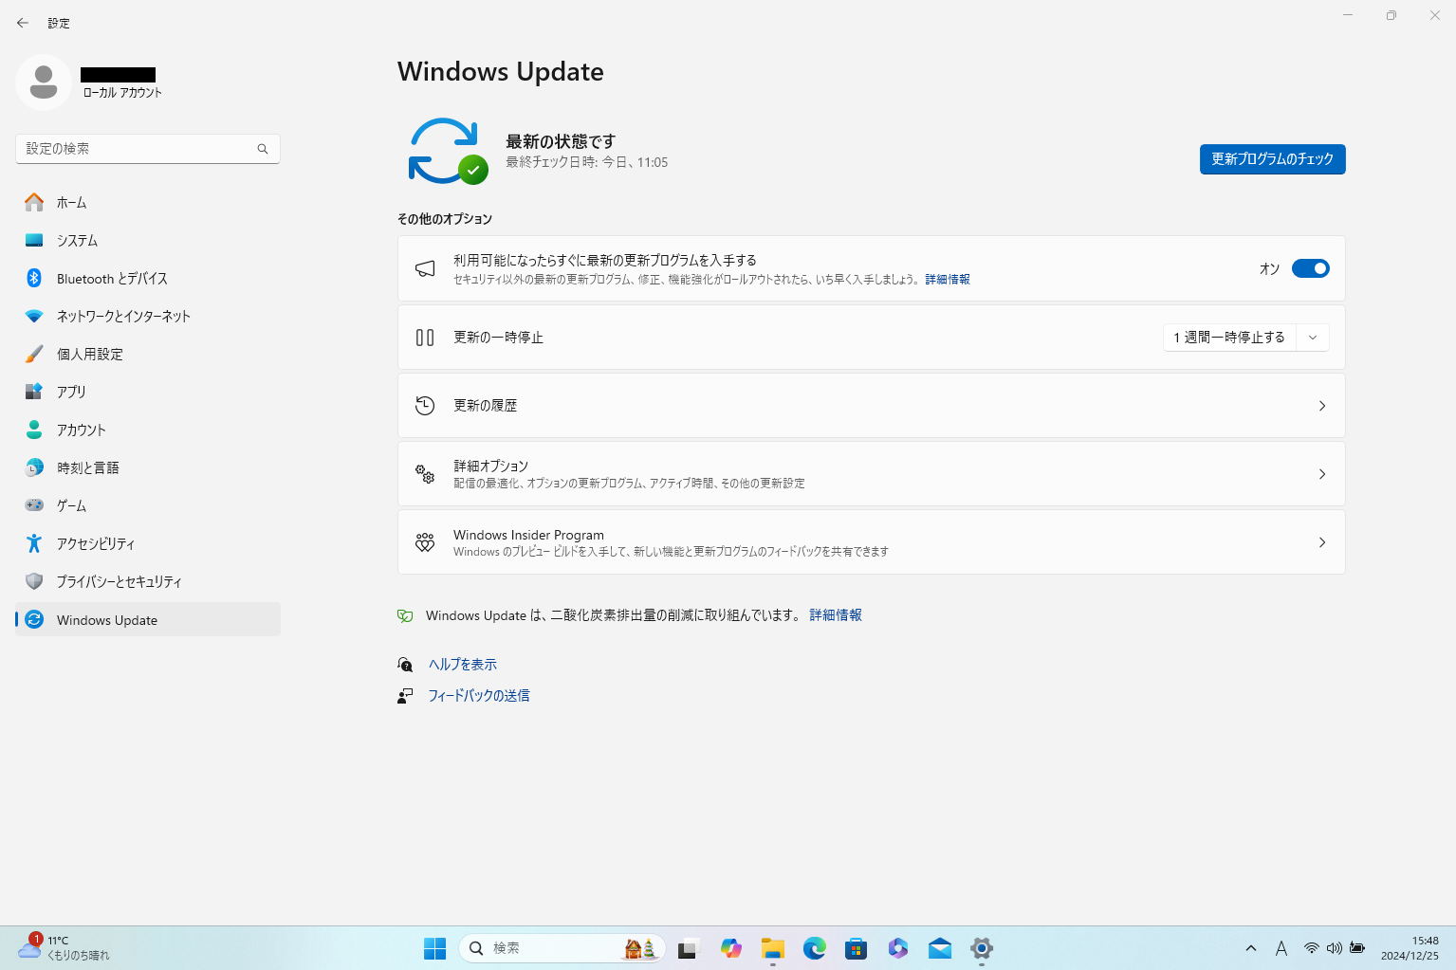The image size is (1456, 970).
Task: Open 更新の履歴 update history
Action: [871, 406]
